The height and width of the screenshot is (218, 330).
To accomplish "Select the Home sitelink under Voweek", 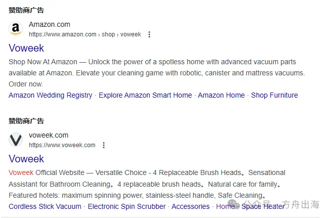I will tap(225, 206).
